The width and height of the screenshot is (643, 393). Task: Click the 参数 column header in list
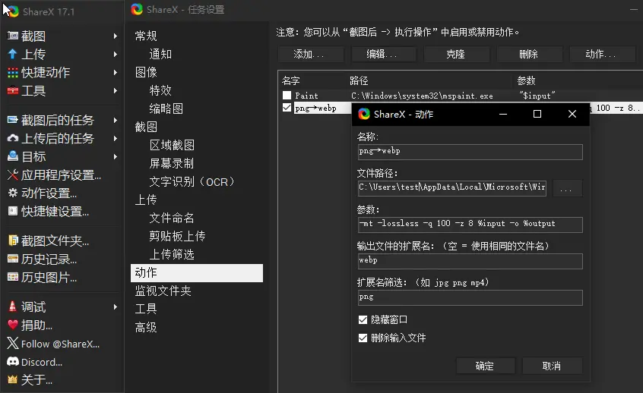pos(526,80)
